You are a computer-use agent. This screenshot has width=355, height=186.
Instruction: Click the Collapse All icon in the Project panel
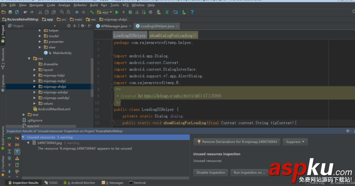pos(75,26)
